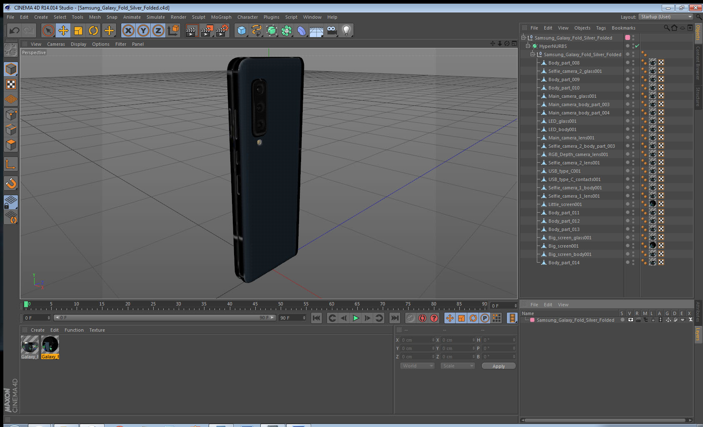Screen dimensions: 703x427
Task: Switch to Polygons mode icon
Action: point(11,144)
